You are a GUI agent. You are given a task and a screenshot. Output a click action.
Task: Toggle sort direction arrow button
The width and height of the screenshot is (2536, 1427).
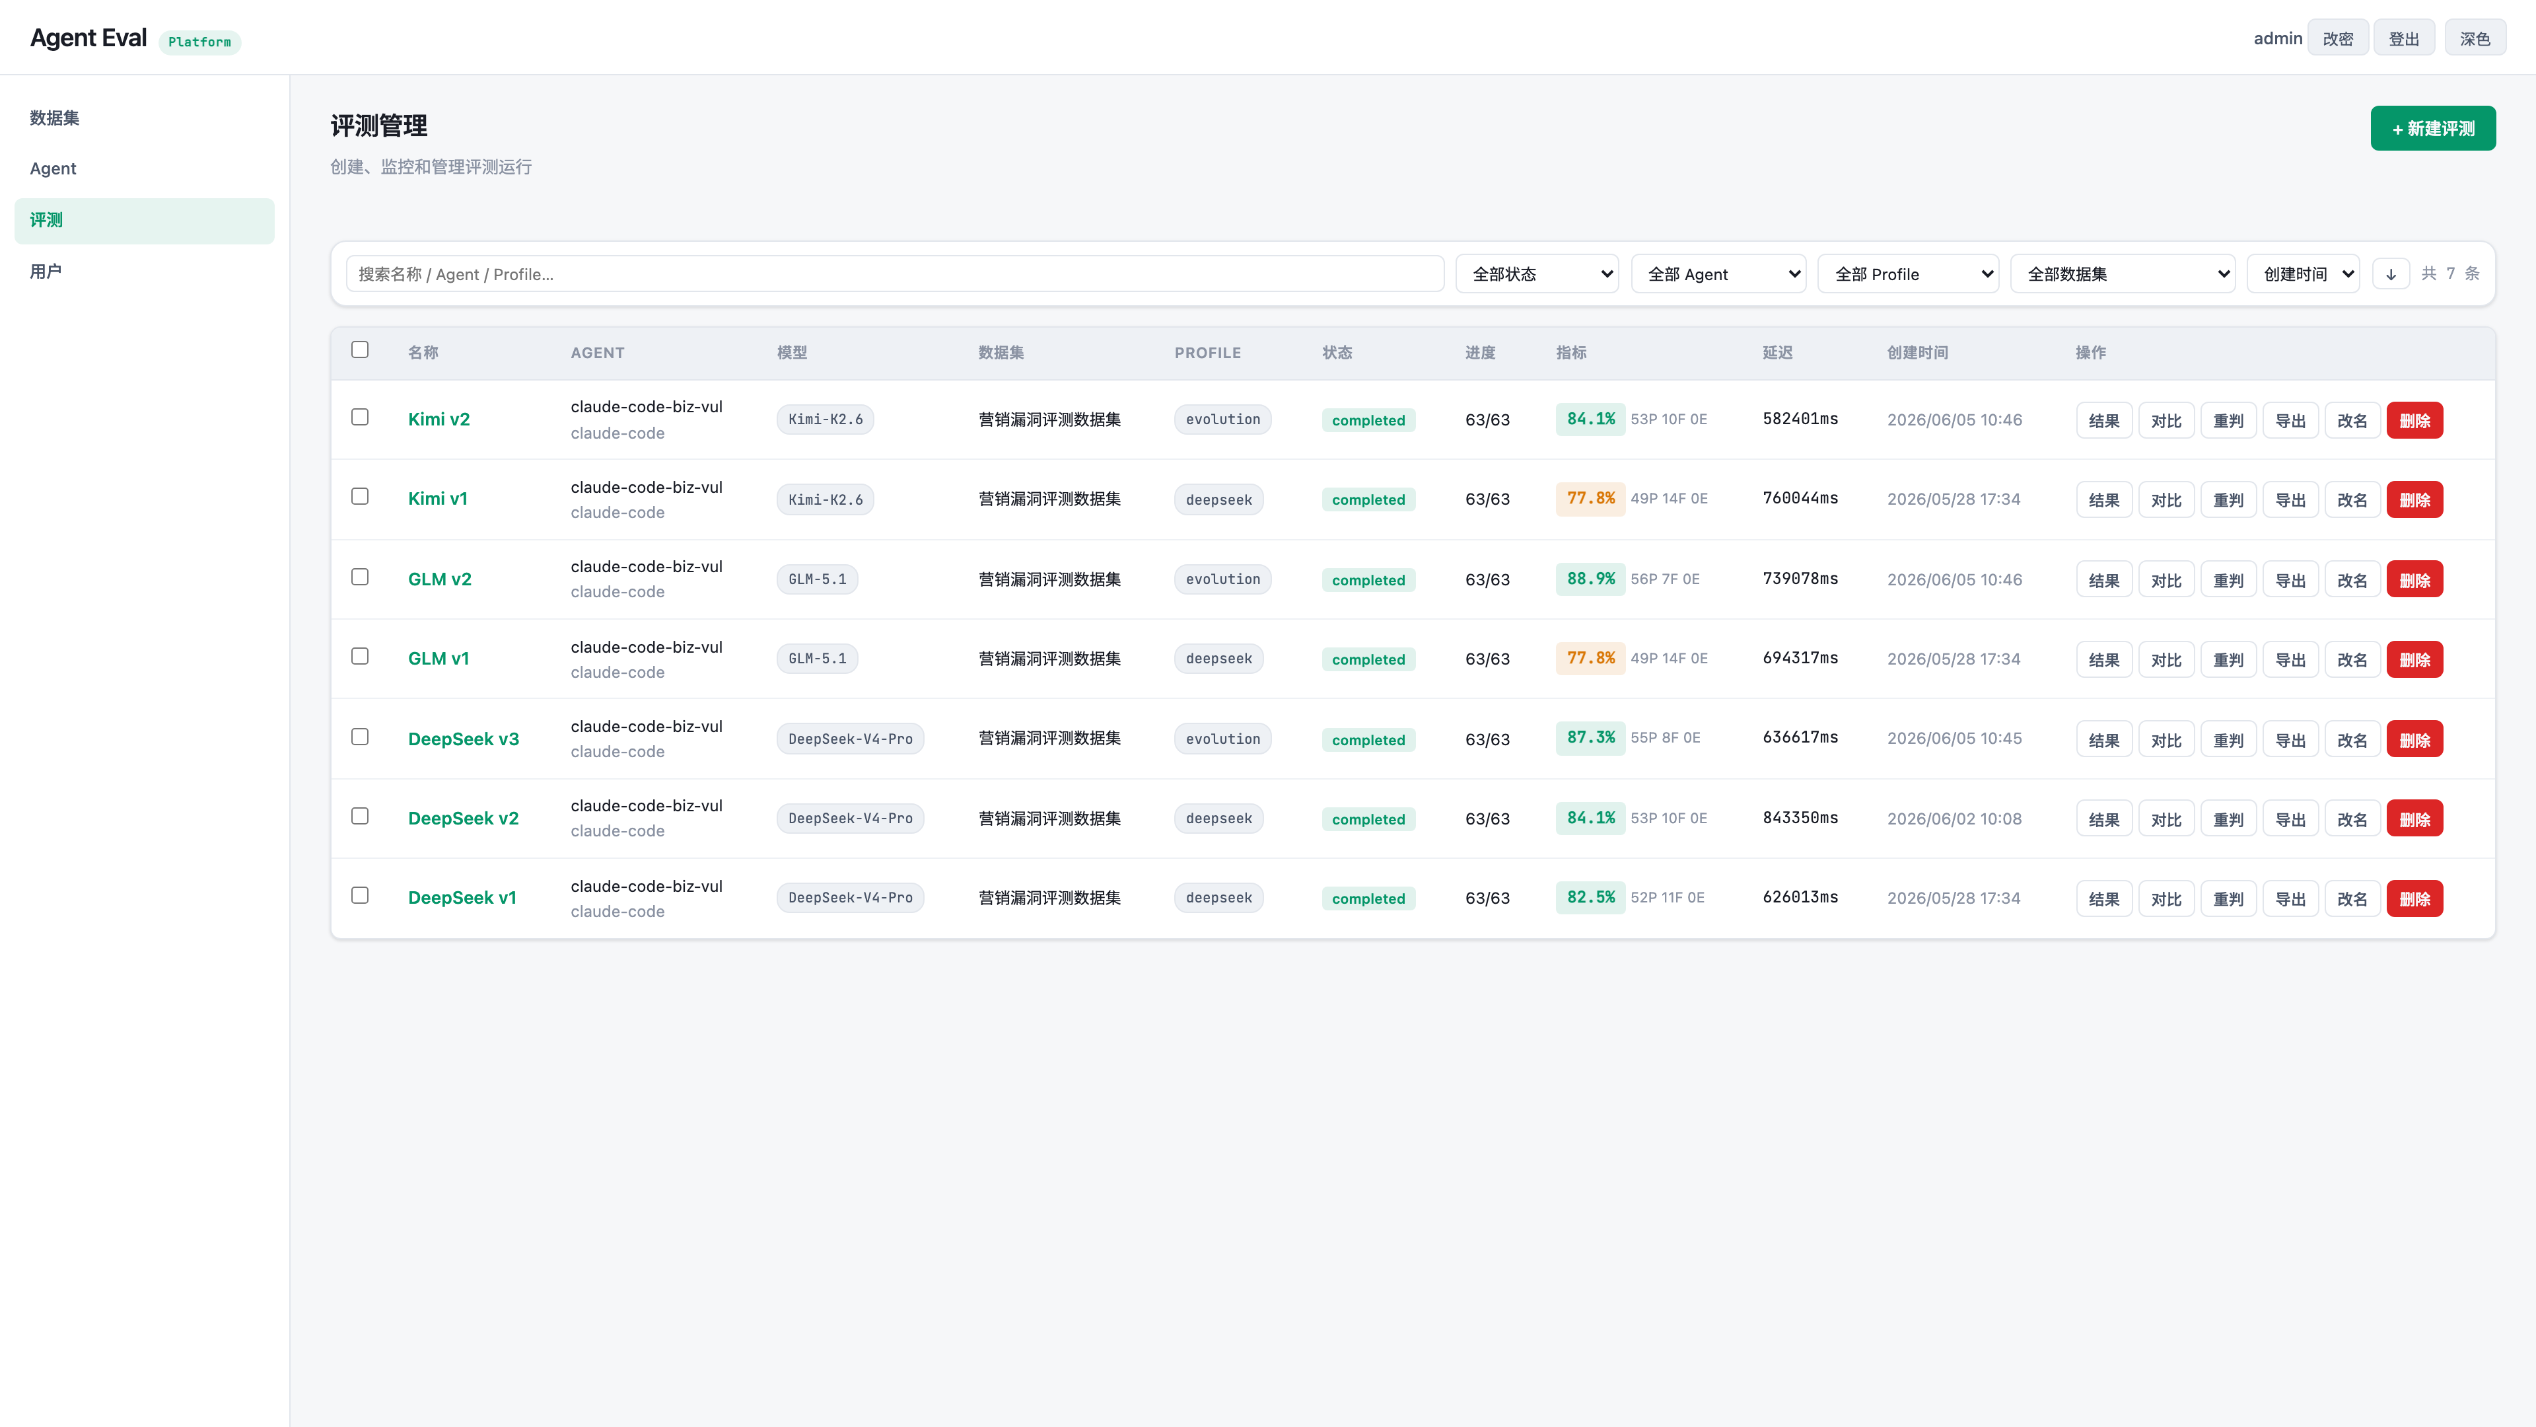coord(2390,274)
